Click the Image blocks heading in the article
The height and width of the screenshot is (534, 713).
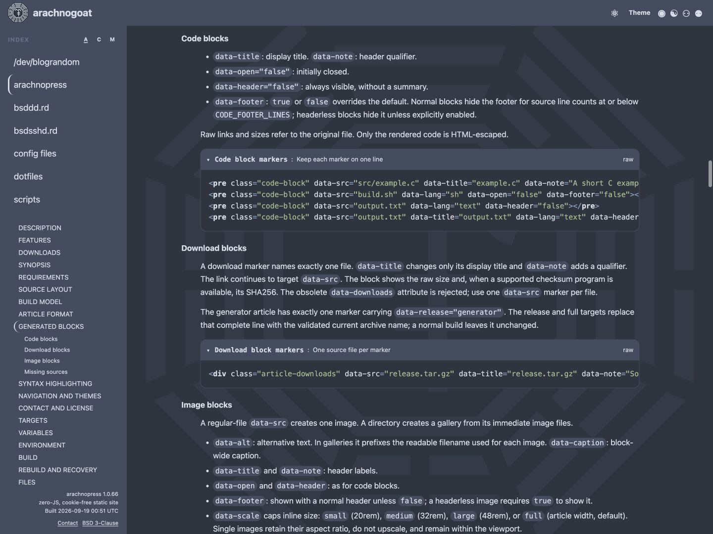click(x=206, y=405)
